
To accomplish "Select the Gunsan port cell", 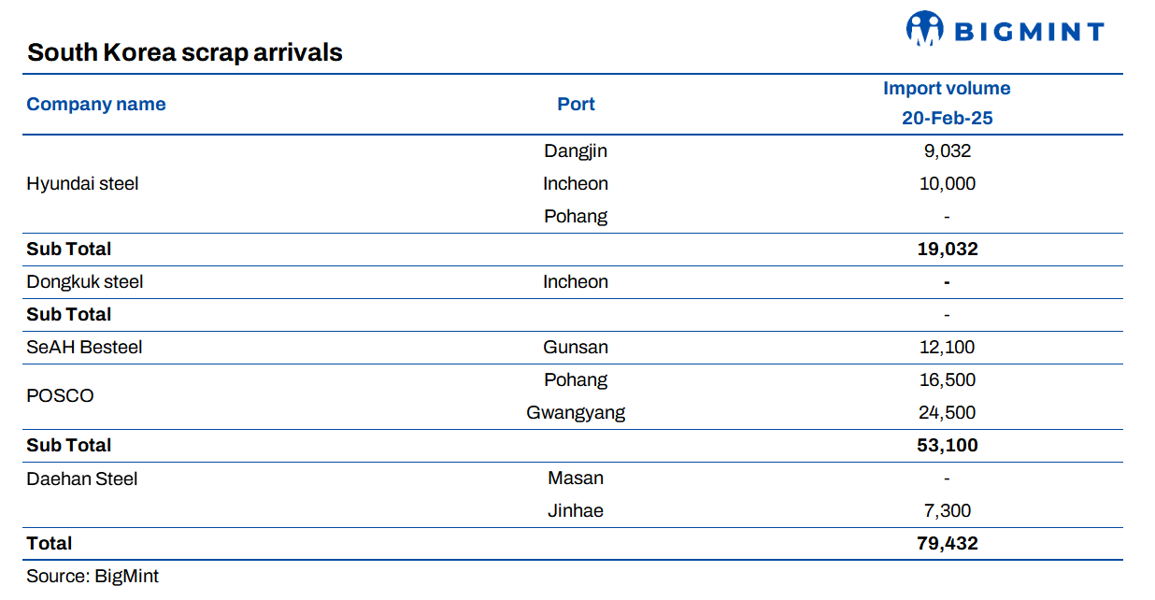I will [x=576, y=348].
